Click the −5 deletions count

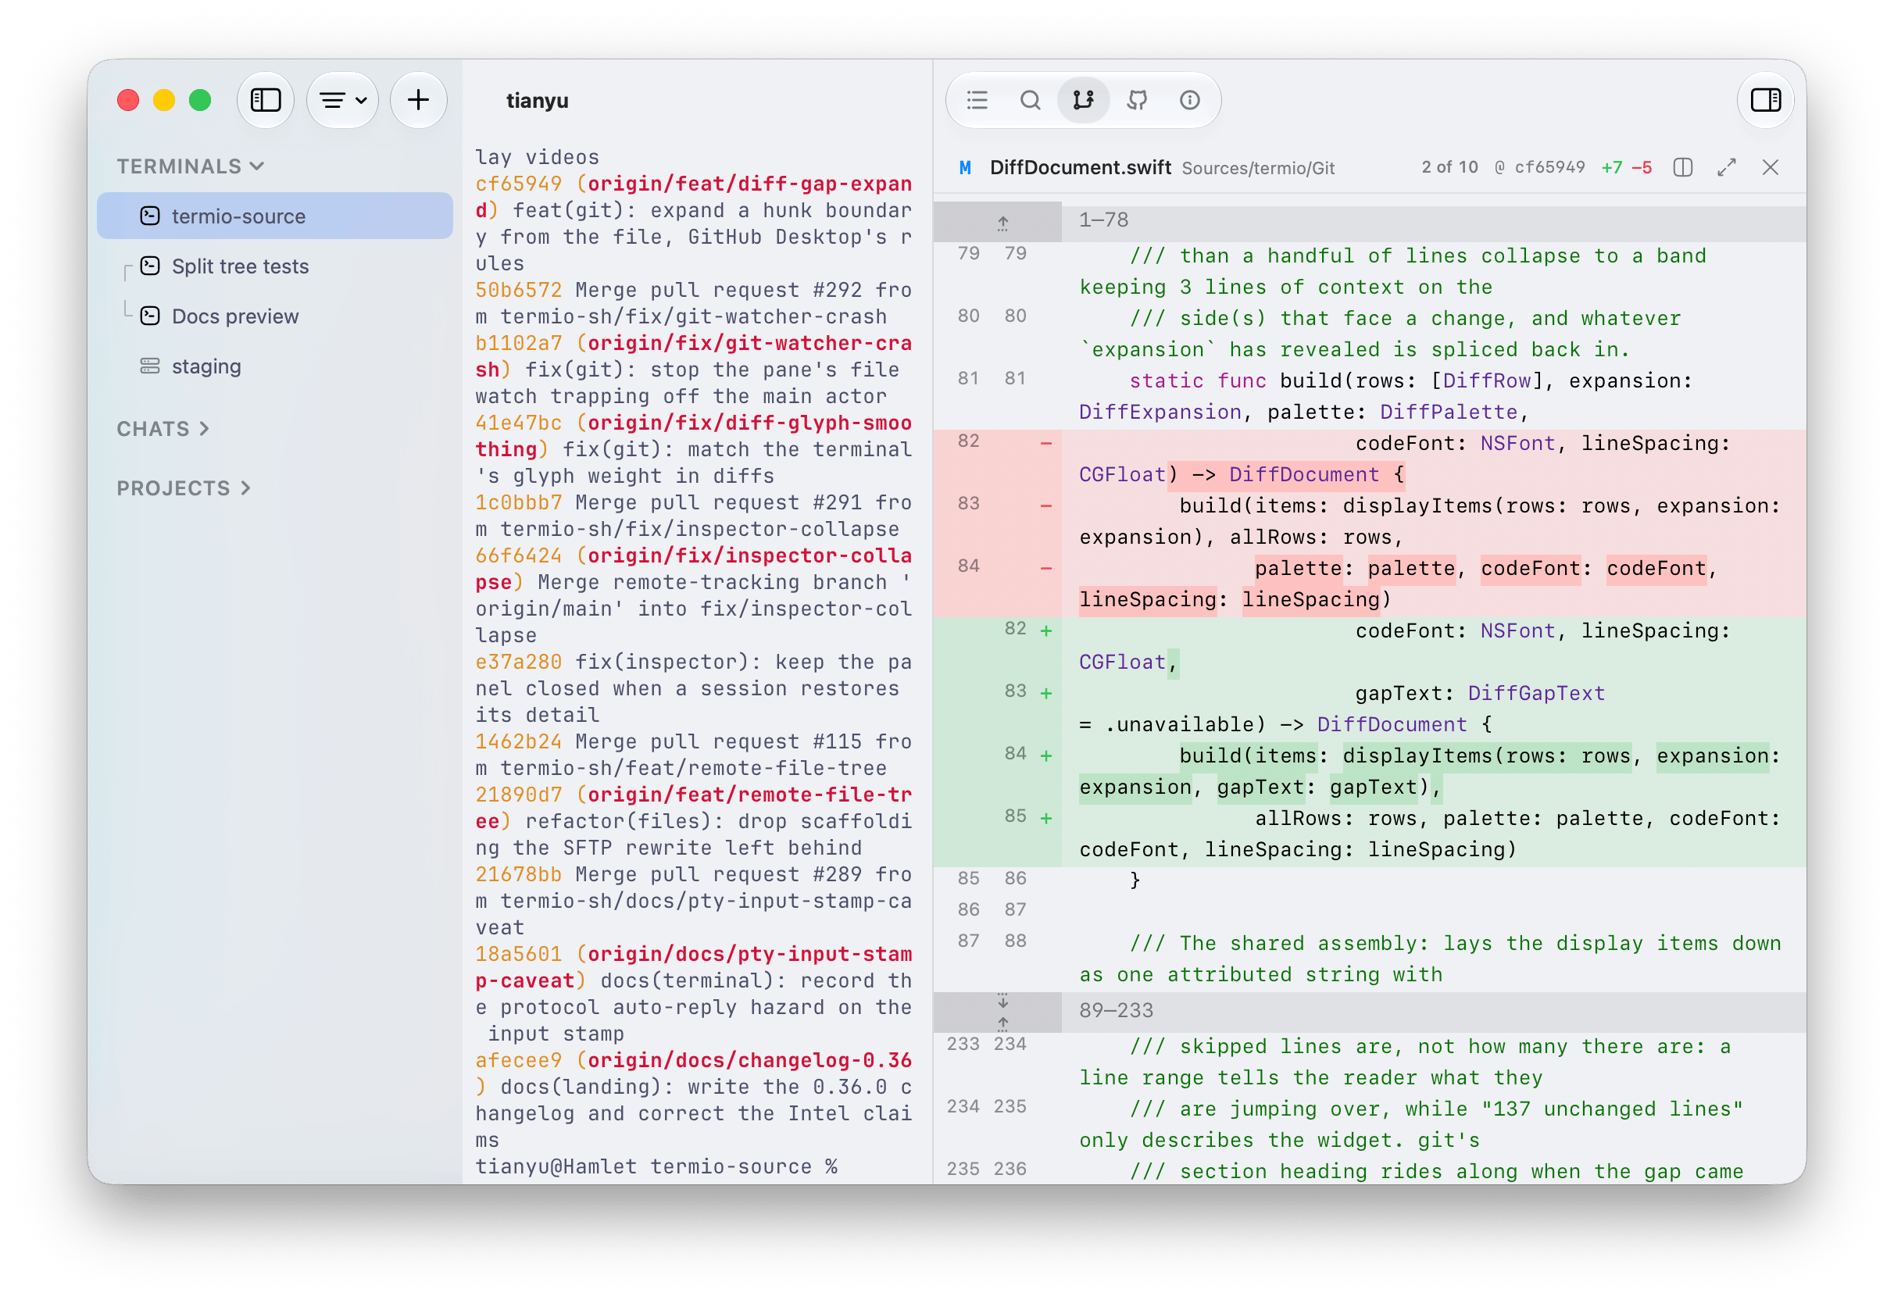1642,168
